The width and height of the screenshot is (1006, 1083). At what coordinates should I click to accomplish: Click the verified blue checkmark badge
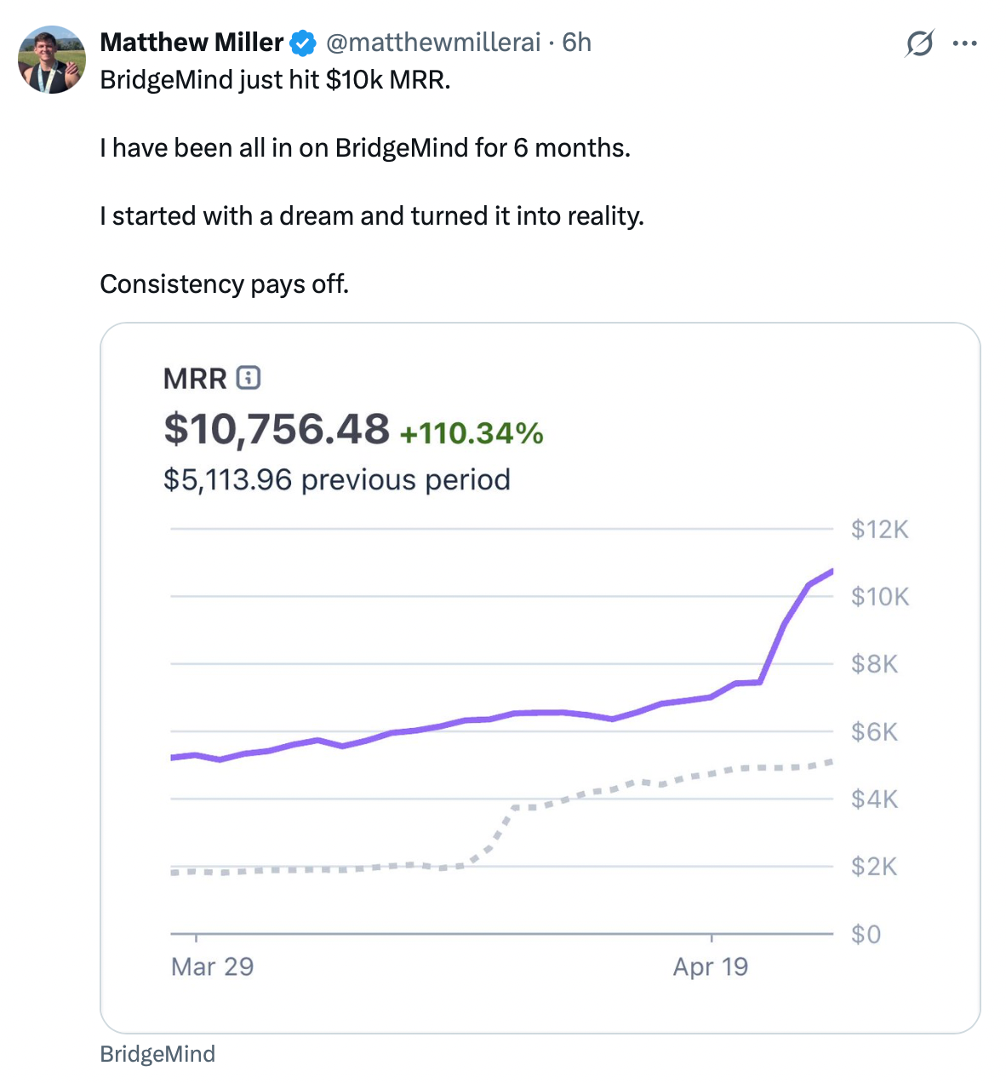(x=301, y=43)
